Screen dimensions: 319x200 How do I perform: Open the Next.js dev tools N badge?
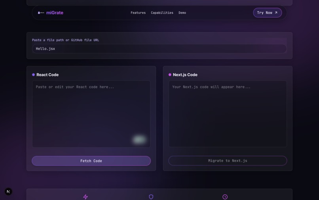(x=8, y=191)
